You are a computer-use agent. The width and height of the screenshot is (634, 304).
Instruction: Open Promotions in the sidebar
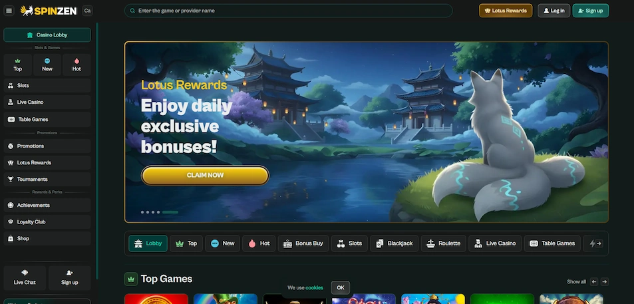click(47, 146)
